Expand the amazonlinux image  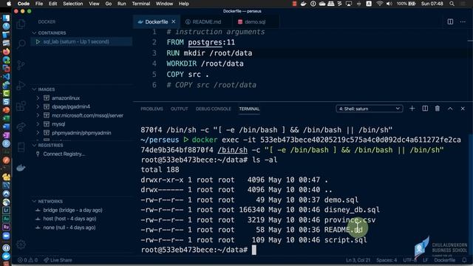38,98
